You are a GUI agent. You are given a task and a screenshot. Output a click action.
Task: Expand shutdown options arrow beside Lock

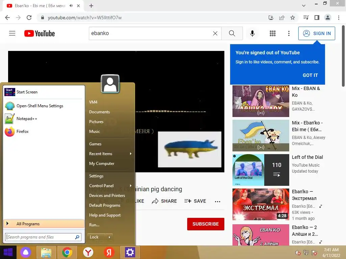[x=109, y=237]
